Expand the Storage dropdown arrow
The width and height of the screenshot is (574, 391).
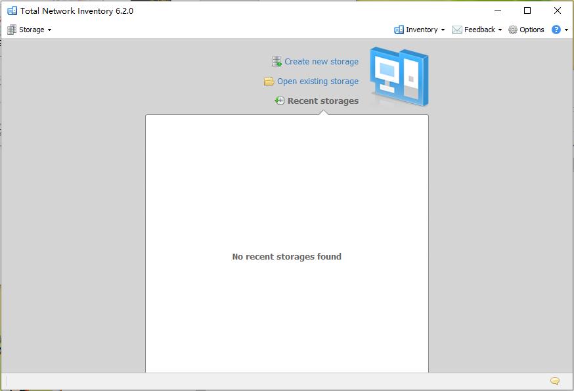[49, 30]
